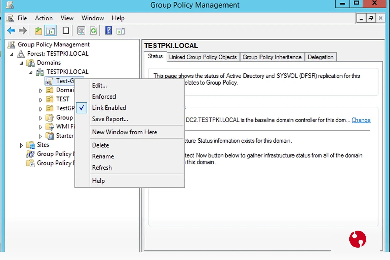Screen dimensions: 390x260
Task: Open the Group Policy Inheritance tab
Action: (272, 57)
